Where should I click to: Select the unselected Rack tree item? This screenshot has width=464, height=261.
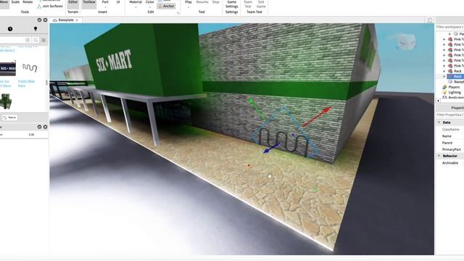(457, 71)
